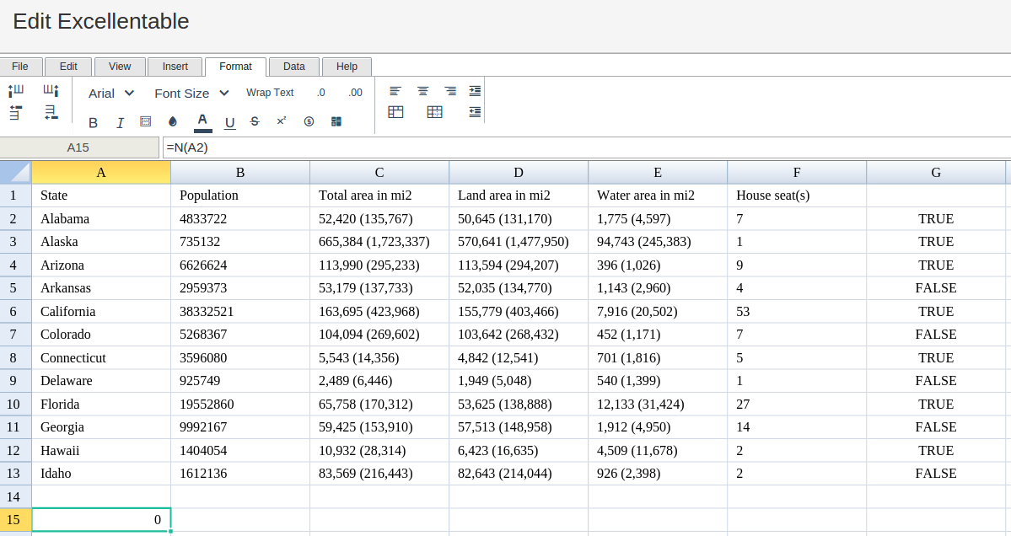Image resolution: width=1011 pixels, height=536 pixels.
Task: Click the align left icon
Action: (395, 91)
